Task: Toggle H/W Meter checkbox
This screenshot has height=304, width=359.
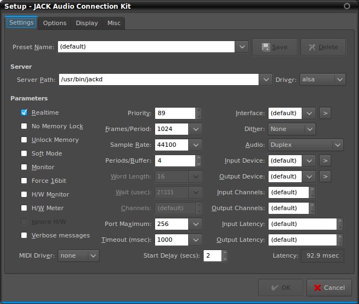Action: (24, 208)
